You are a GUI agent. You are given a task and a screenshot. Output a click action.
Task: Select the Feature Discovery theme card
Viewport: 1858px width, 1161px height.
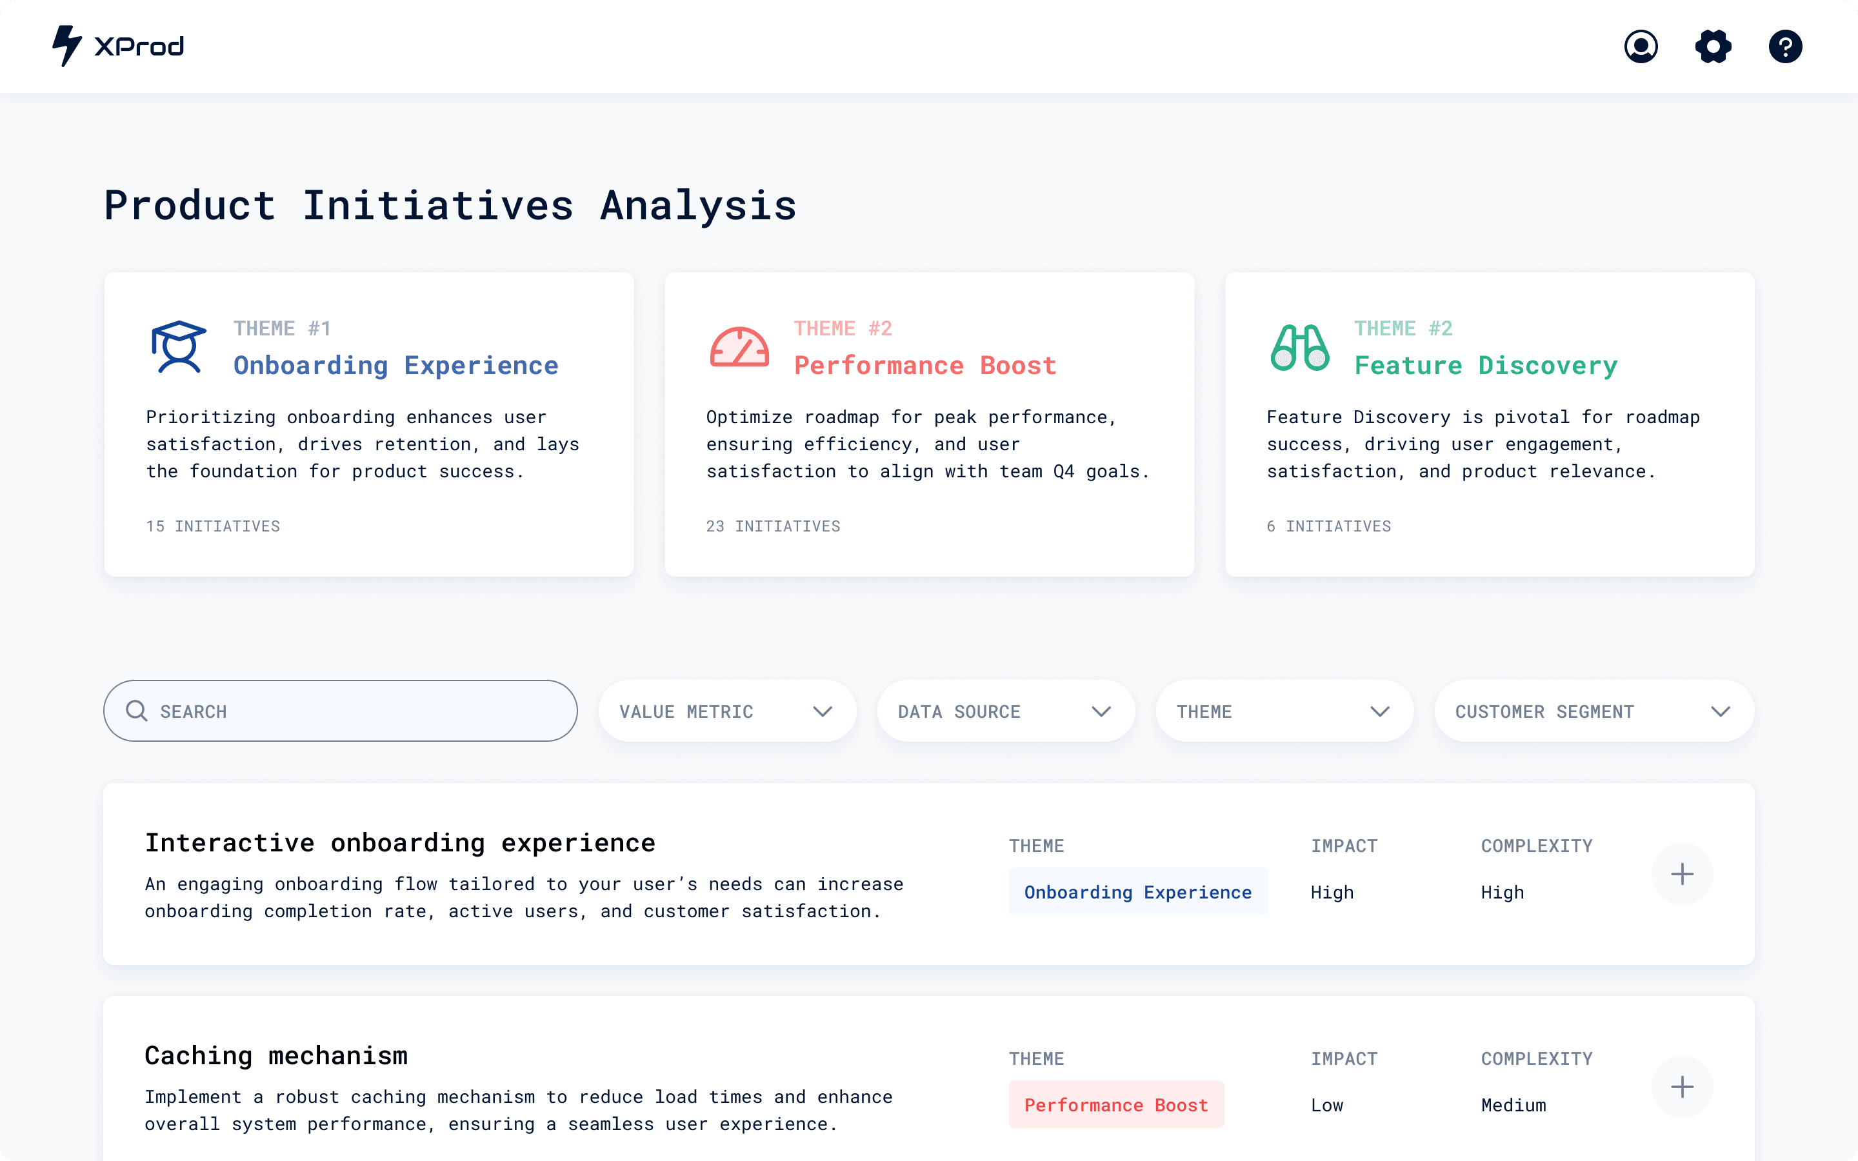pos(1490,423)
